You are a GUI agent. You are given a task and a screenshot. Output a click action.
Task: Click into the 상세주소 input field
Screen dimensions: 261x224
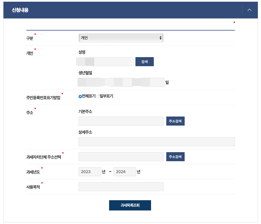pos(157,142)
